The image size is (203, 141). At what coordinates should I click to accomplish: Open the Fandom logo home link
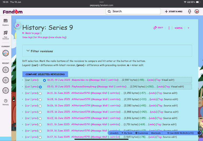pyautogui.click(x=13, y=12)
